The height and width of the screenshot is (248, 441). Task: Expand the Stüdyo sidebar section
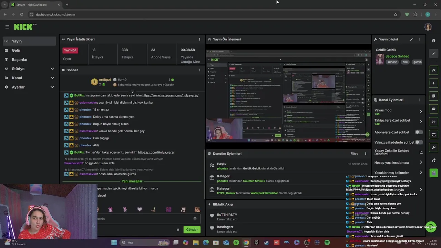click(52, 69)
